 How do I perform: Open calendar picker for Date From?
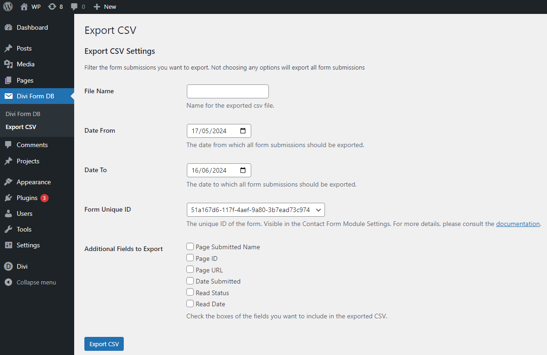243,131
